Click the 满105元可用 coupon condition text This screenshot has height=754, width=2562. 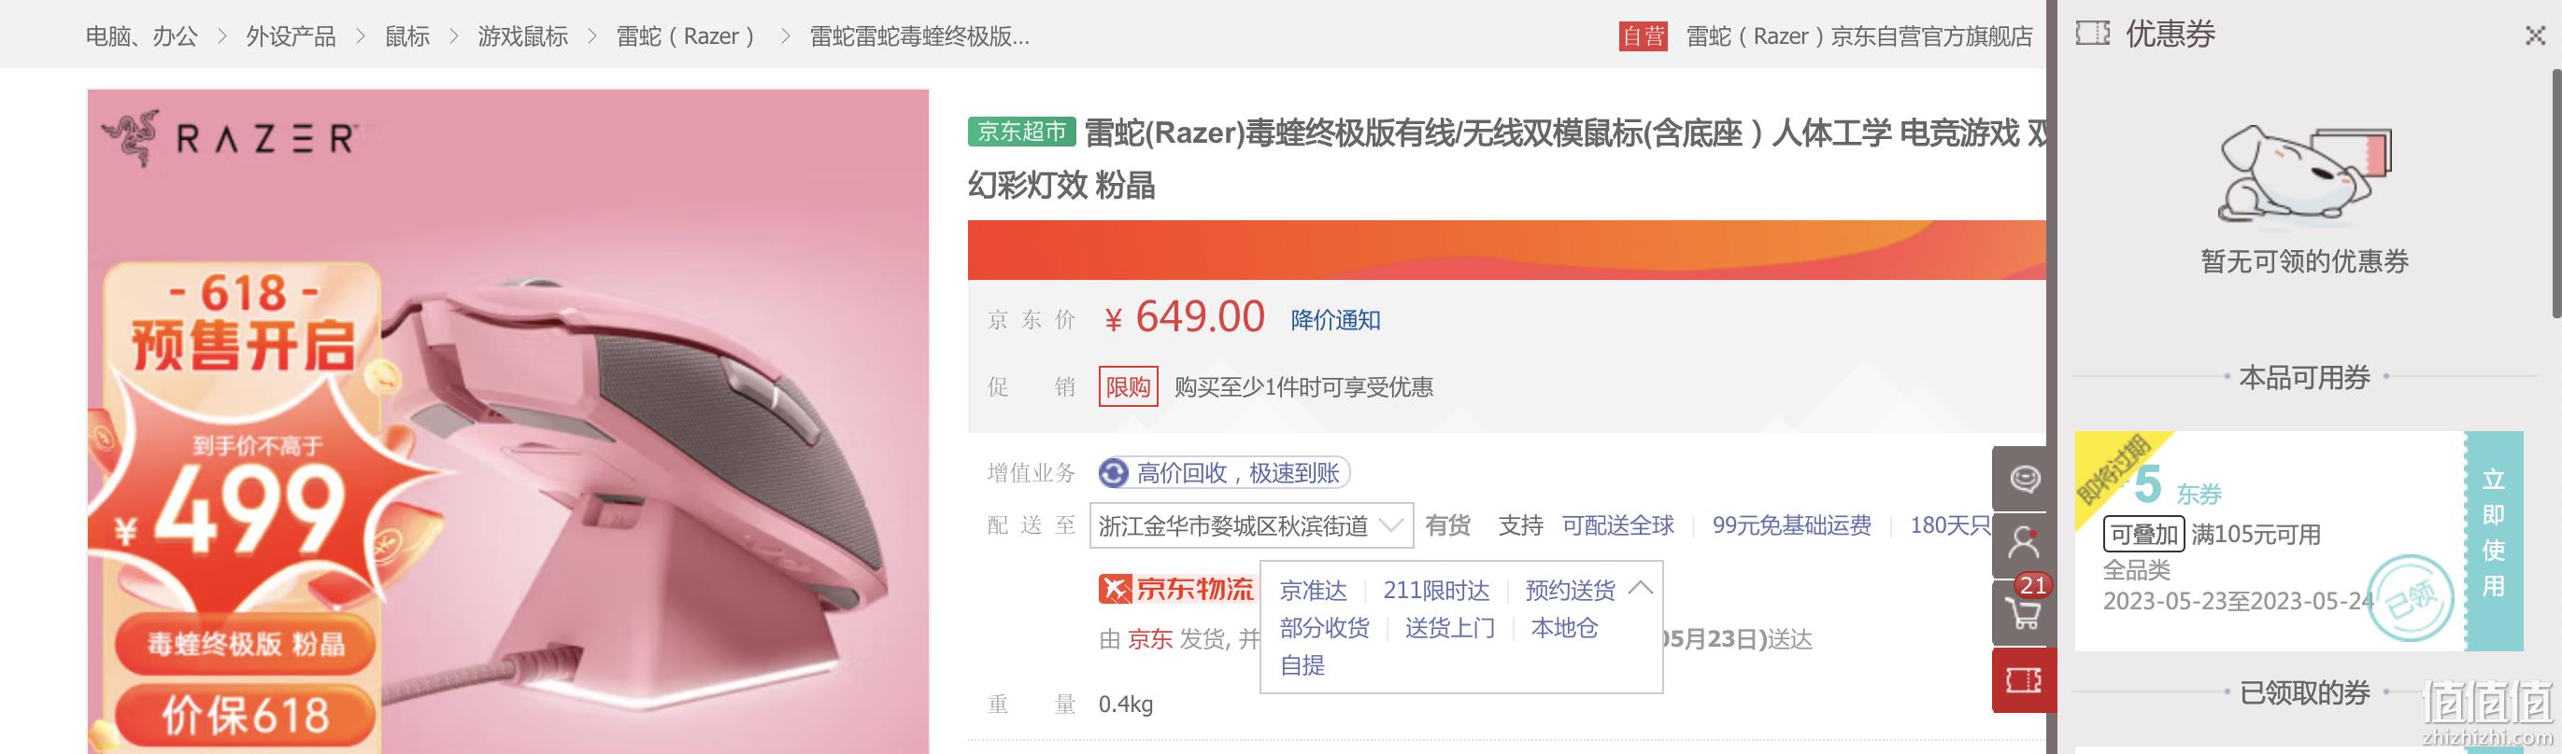(2256, 535)
